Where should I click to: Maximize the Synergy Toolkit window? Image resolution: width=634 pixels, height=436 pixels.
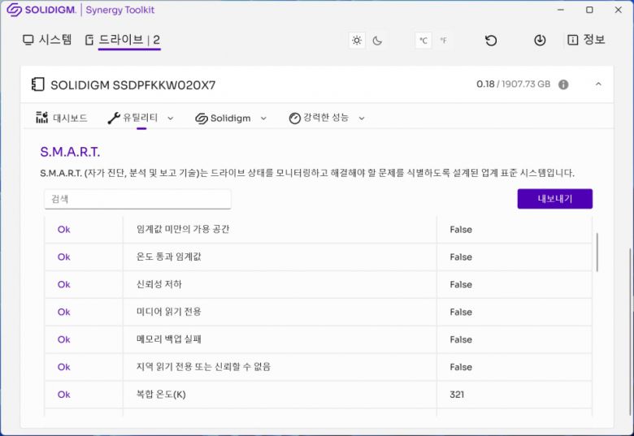589,10
